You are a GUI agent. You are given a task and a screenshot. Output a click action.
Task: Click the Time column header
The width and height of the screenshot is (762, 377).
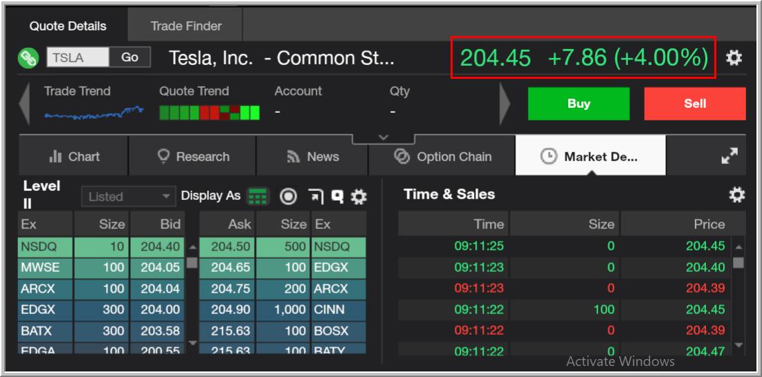[453, 223]
